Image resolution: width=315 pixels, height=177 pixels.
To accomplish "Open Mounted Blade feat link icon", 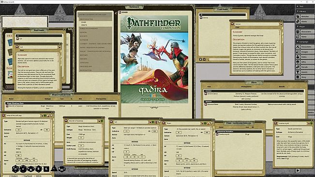I will pos(206,104).
